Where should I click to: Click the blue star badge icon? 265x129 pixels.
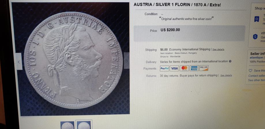pos(257,19)
